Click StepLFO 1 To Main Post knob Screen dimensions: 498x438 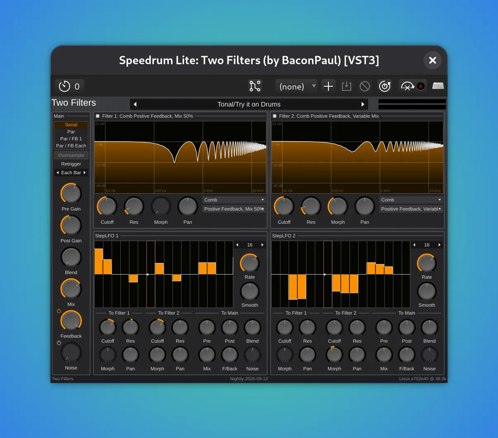click(x=230, y=327)
